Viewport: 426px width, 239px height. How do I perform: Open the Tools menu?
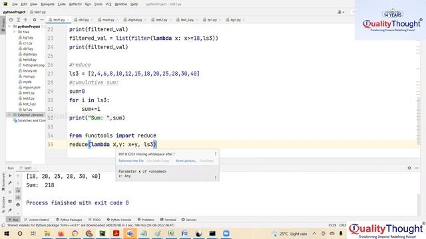click(98, 4)
